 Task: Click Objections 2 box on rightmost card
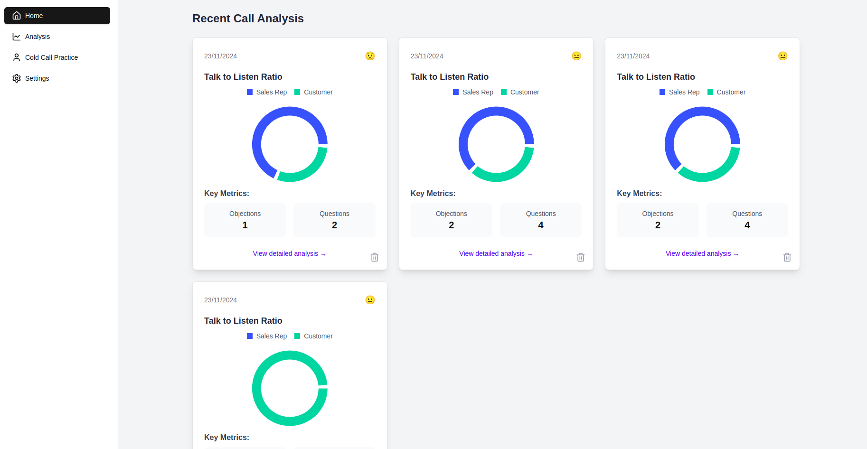tap(658, 220)
